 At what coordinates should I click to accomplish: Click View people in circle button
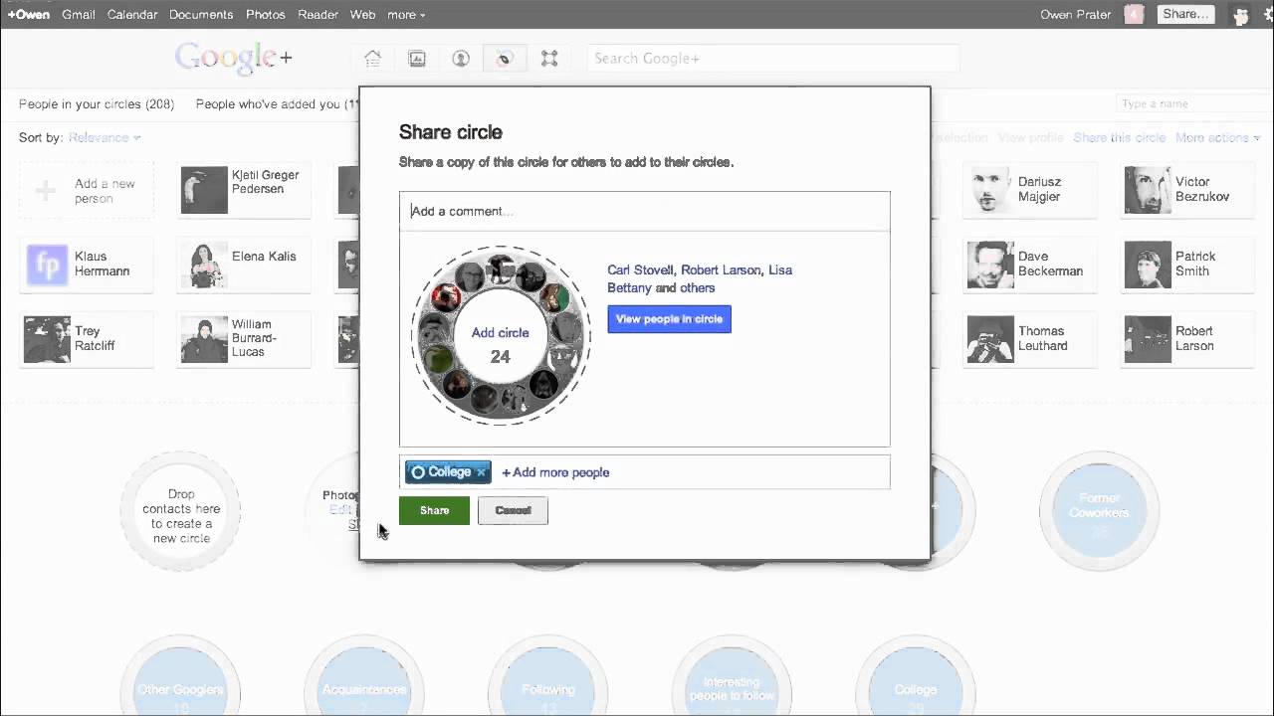coord(669,319)
